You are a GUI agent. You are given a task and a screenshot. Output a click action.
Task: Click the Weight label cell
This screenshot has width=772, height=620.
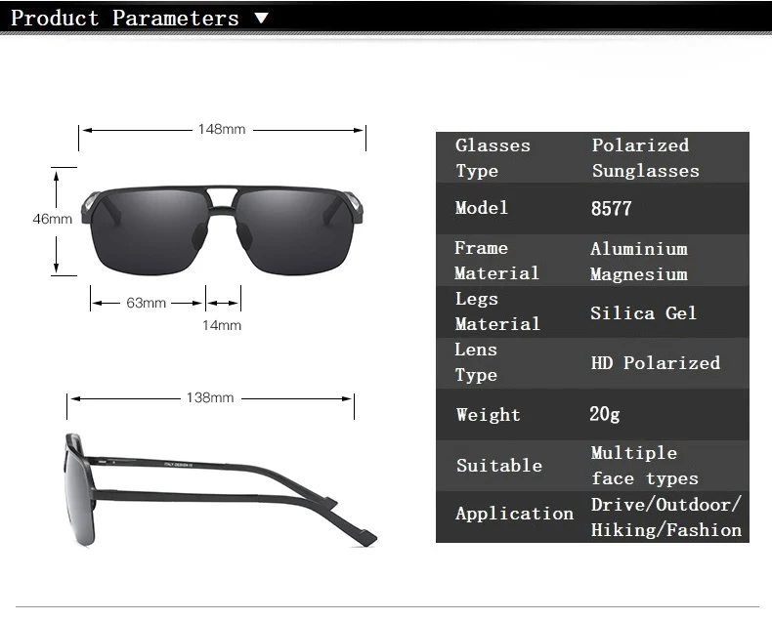click(x=488, y=415)
